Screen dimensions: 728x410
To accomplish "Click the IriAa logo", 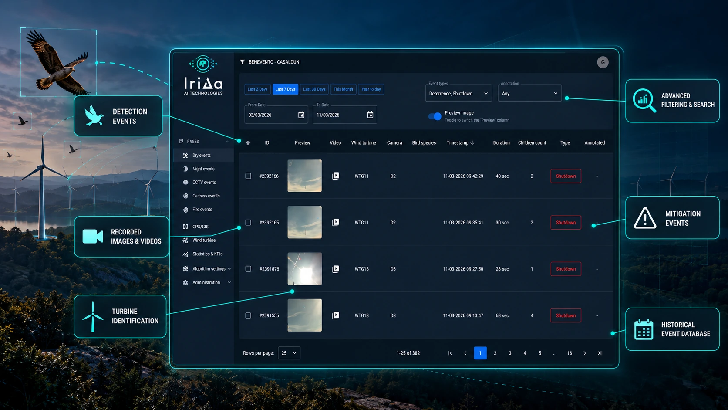I will pos(203,75).
